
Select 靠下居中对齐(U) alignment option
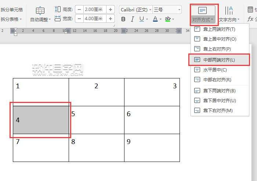[x=220, y=100]
